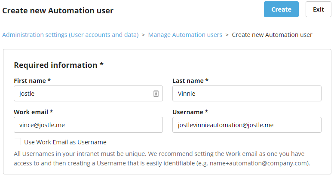The width and height of the screenshot is (334, 177).
Task: Click the autofill contact icon in First name
Action: [156, 94]
